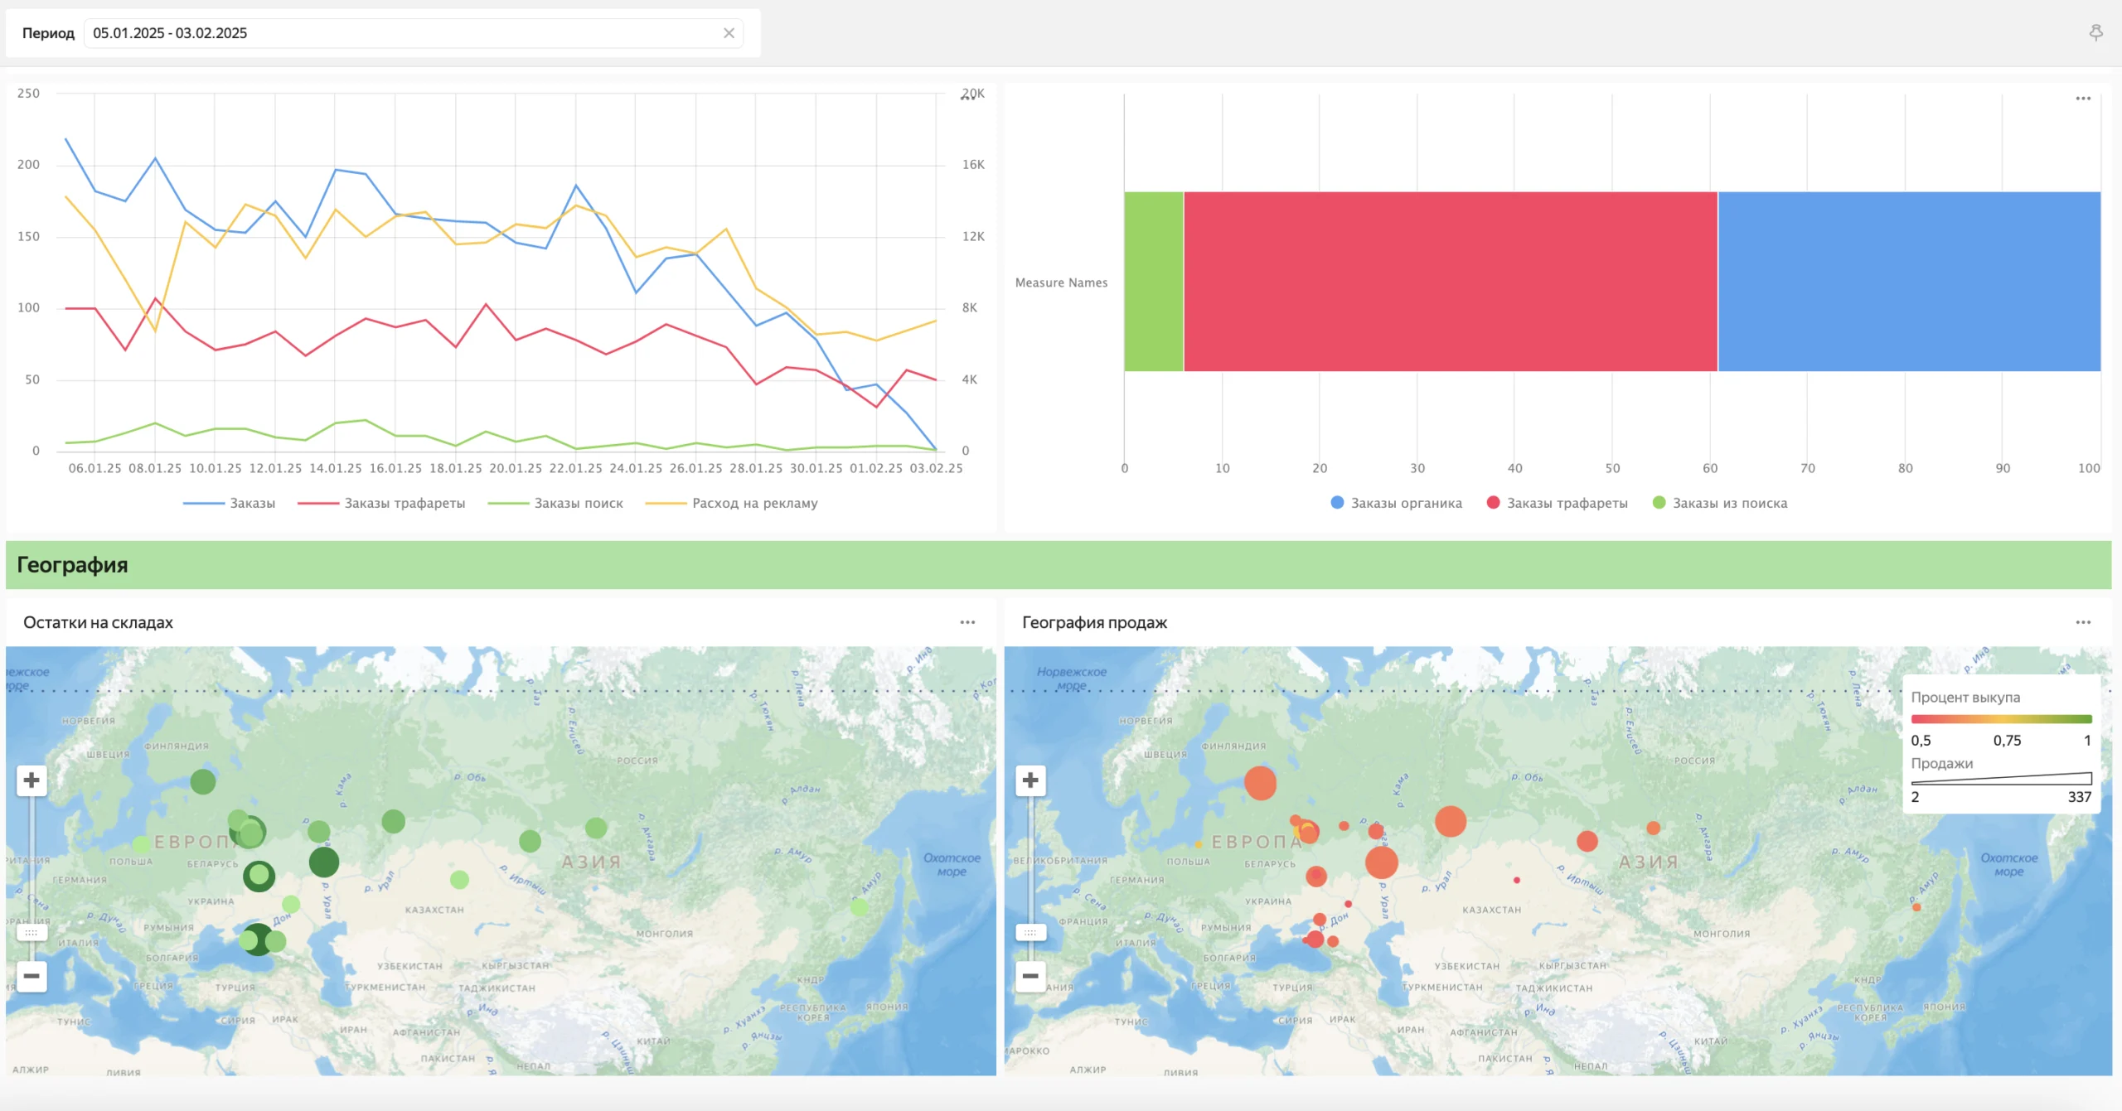The image size is (2122, 1111).
Task: Hide Расход на рекламу series in legend
Action: pyautogui.click(x=731, y=503)
